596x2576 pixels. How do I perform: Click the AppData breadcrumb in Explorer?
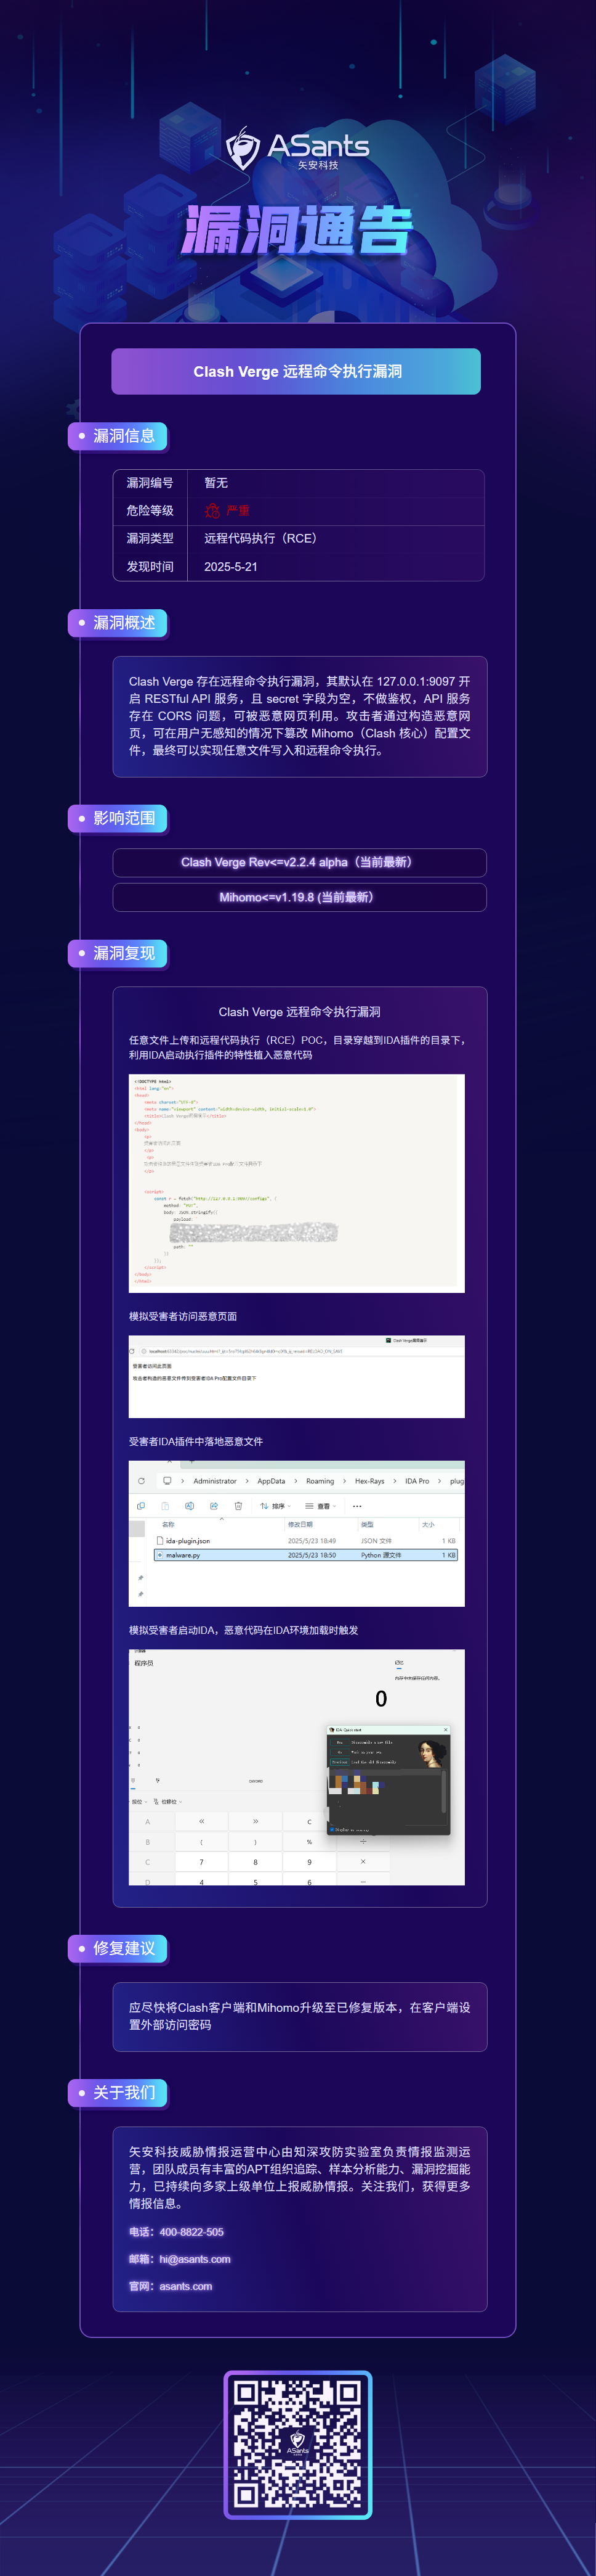coord(272,1481)
